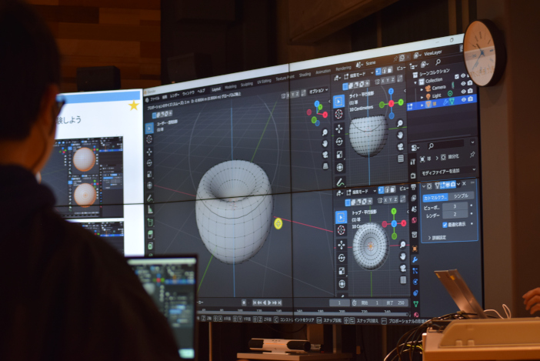Toggle X mirror axis in top orthographic viewport
The image size is (540, 361).
385,200
